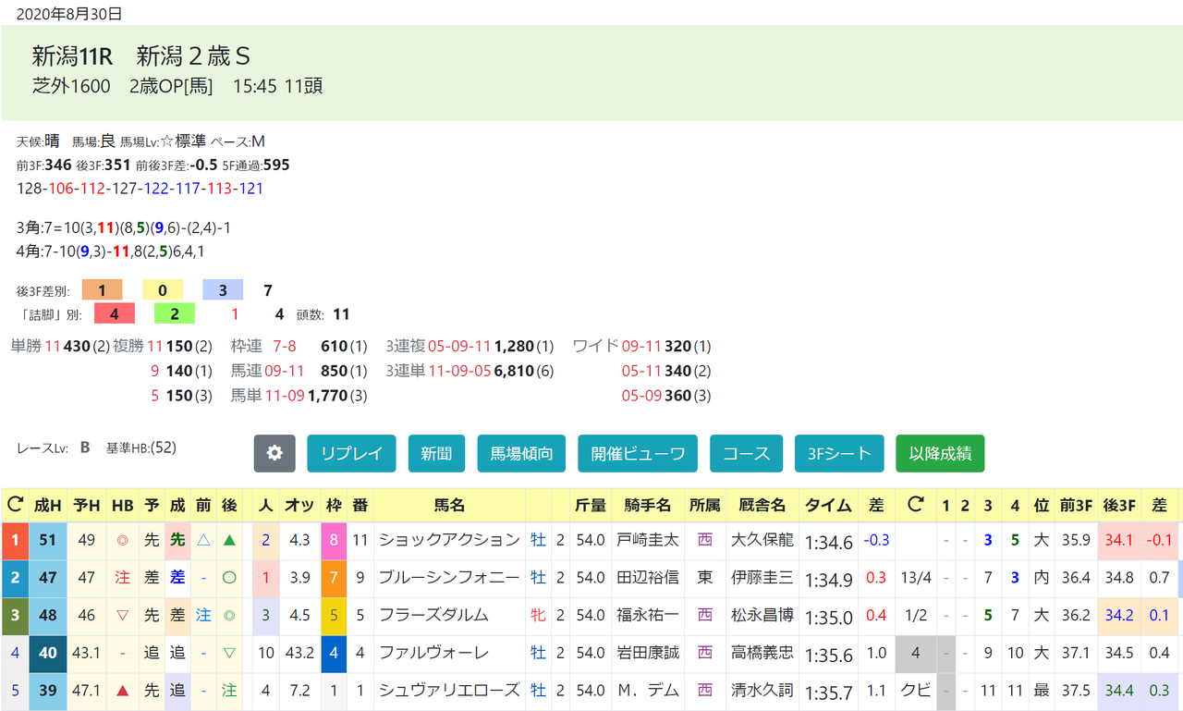The height and width of the screenshot is (711, 1183).
Task: Click the 3連複 payout 1,280
Action: click(x=514, y=347)
